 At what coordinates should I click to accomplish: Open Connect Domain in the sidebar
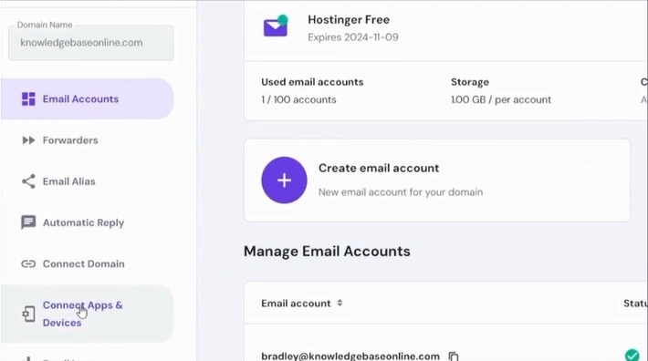[88, 263]
